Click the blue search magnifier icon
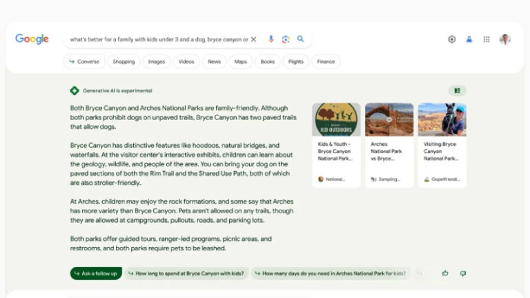The width and height of the screenshot is (530, 298). tap(301, 39)
